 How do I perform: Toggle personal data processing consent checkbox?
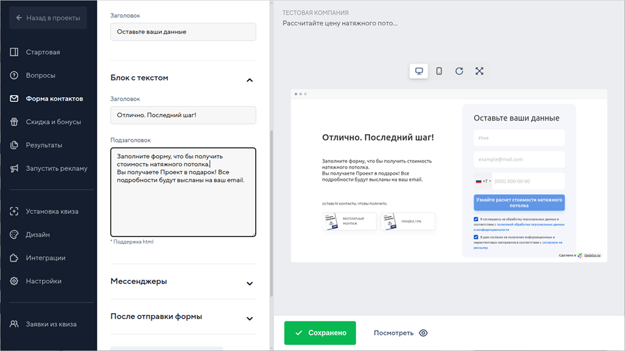click(x=476, y=219)
